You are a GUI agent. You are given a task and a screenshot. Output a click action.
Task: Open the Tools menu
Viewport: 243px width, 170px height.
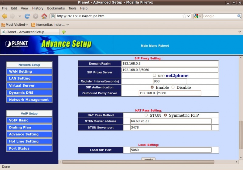(72, 8)
